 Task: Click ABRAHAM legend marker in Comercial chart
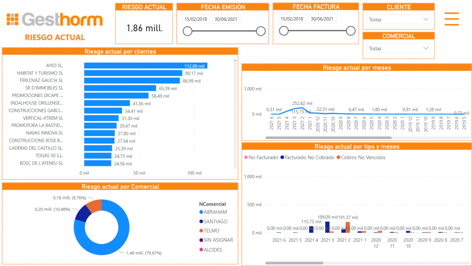[201, 212]
